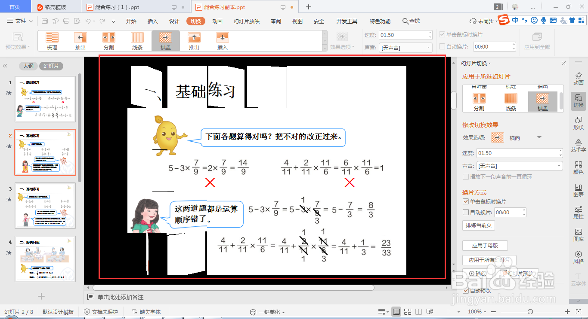Click the print preview icon in toolbar

pos(77,21)
